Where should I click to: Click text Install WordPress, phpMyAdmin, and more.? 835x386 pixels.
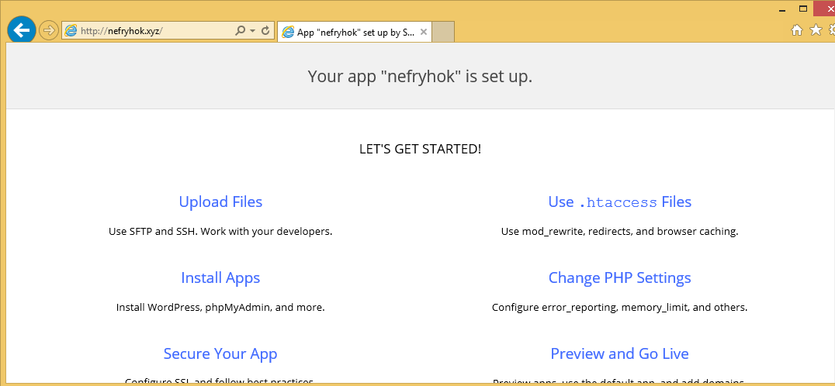(x=220, y=307)
